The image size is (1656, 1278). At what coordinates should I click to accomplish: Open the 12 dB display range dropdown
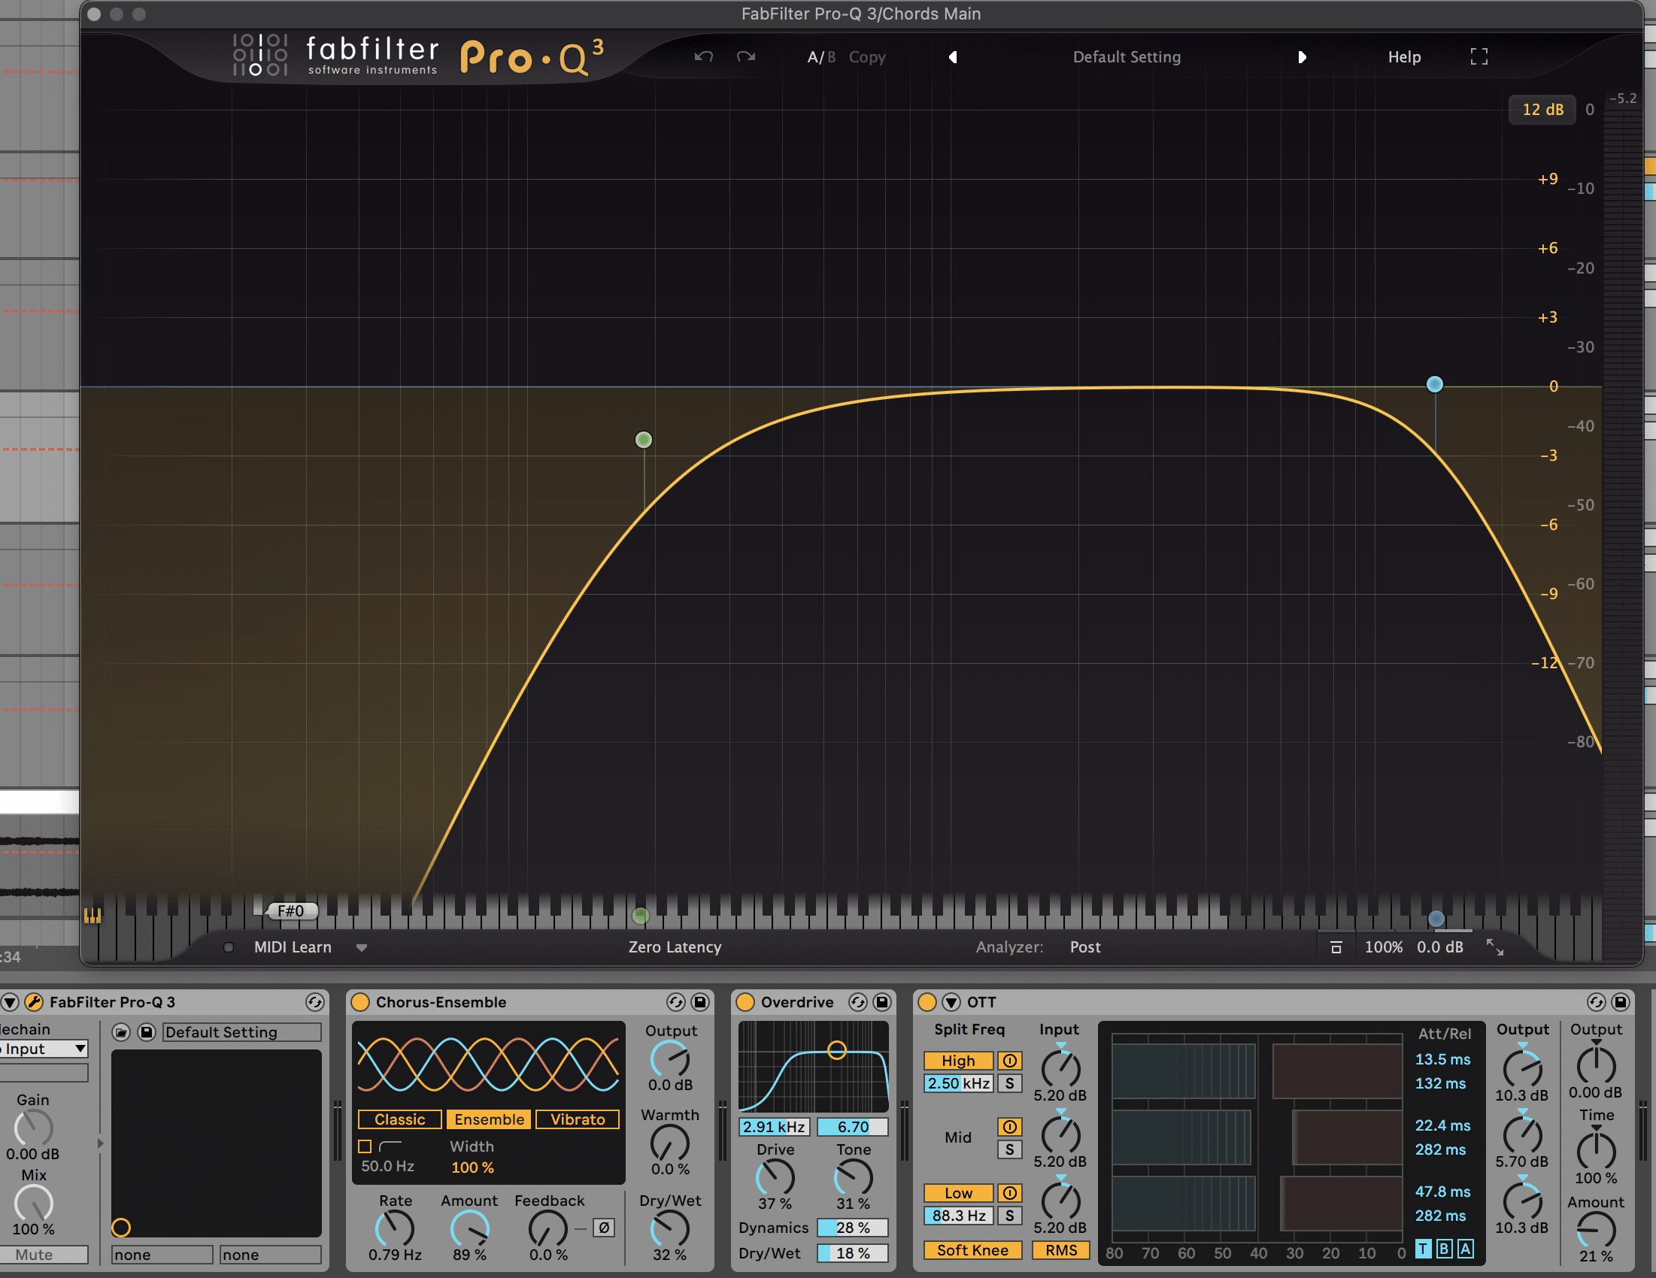click(1542, 109)
